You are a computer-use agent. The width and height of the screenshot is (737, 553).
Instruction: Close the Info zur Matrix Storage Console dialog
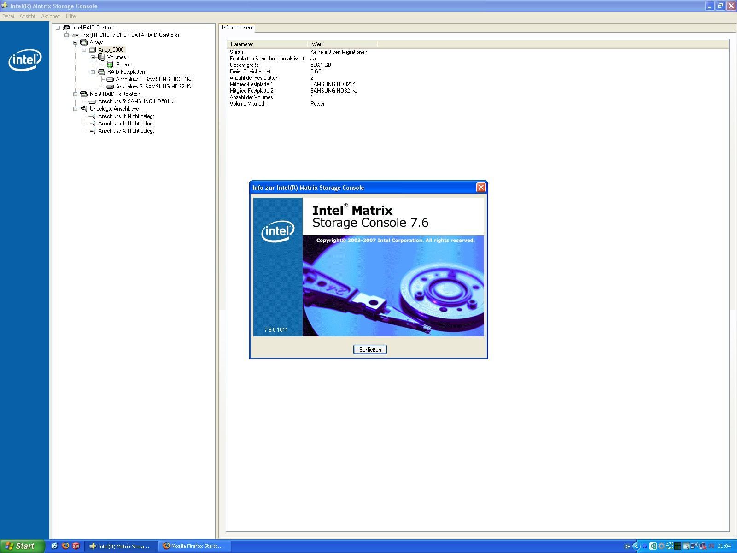click(481, 187)
